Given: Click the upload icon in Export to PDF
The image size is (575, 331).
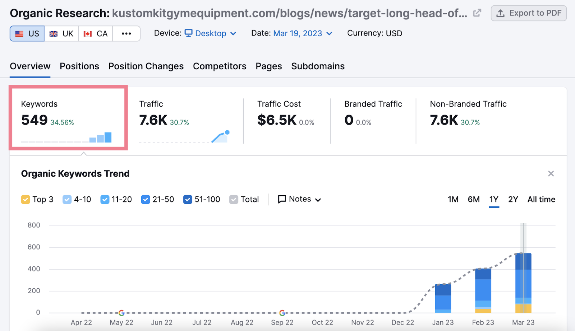Looking at the screenshot, I should (x=500, y=13).
